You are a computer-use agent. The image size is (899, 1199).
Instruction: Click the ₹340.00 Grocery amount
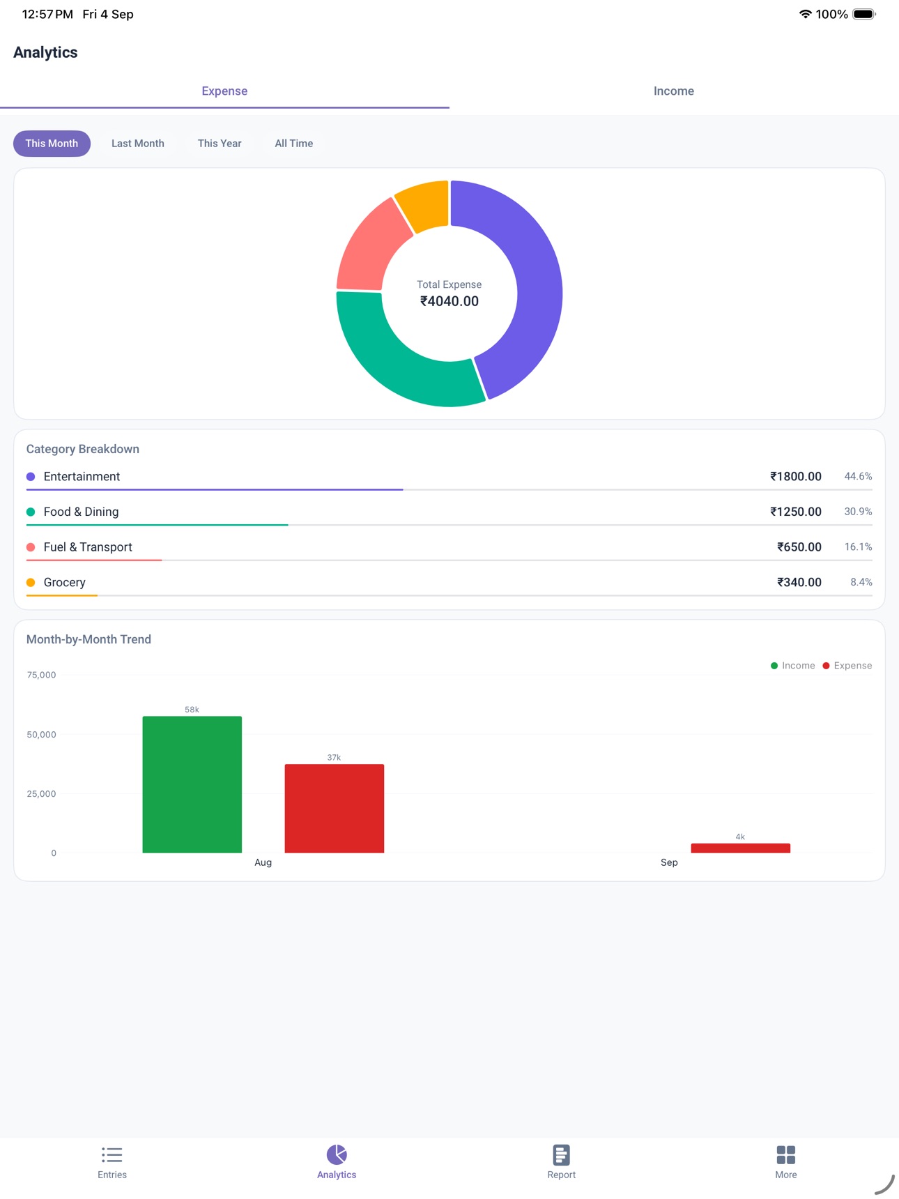click(x=799, y=582)
